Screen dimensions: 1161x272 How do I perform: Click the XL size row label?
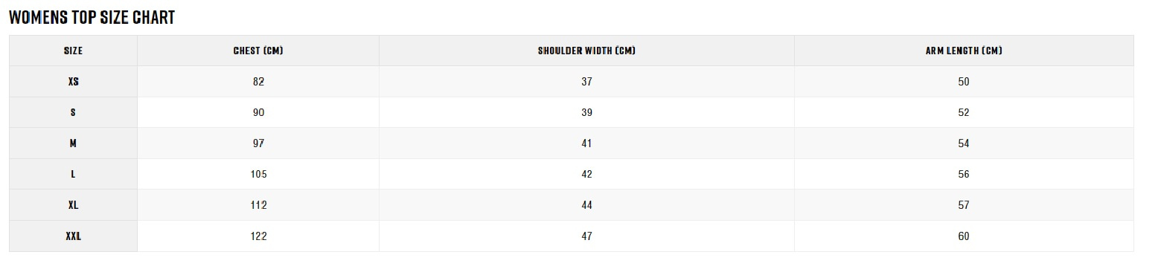[x=73, y=205]
